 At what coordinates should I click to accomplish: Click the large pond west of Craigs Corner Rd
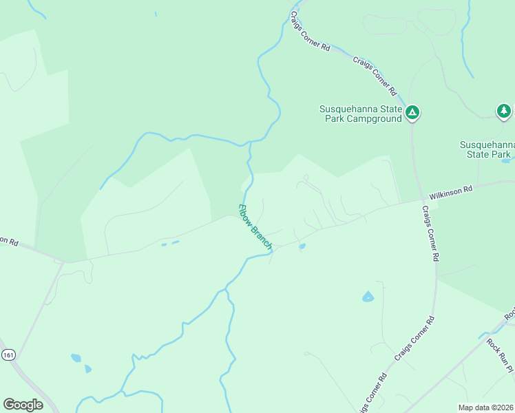(x=368, y=297)
